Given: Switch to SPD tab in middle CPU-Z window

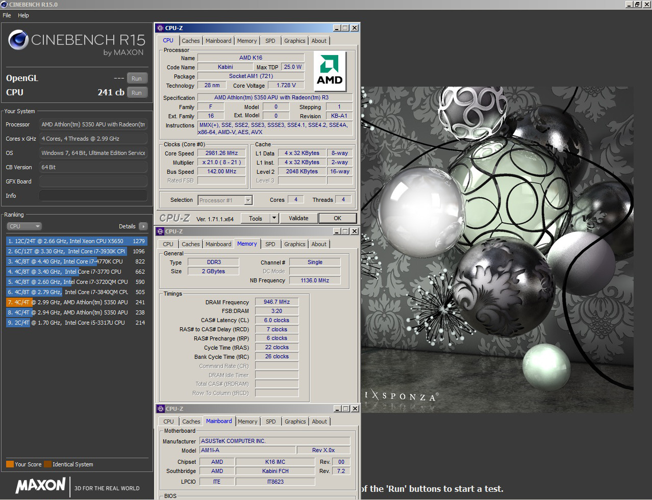Looking at the screenshot, I should coord(270,244).
